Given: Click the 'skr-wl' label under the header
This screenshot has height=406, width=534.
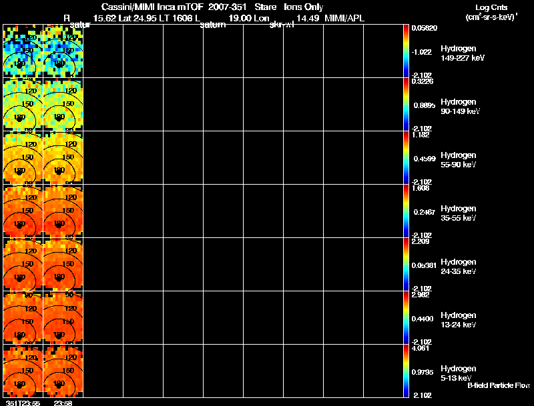Looking at the screenshot, I should (x=282, y=25).
